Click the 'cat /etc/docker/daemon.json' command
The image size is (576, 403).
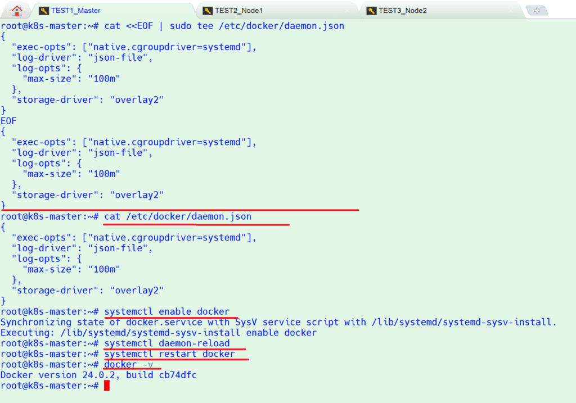coord(178,216)
